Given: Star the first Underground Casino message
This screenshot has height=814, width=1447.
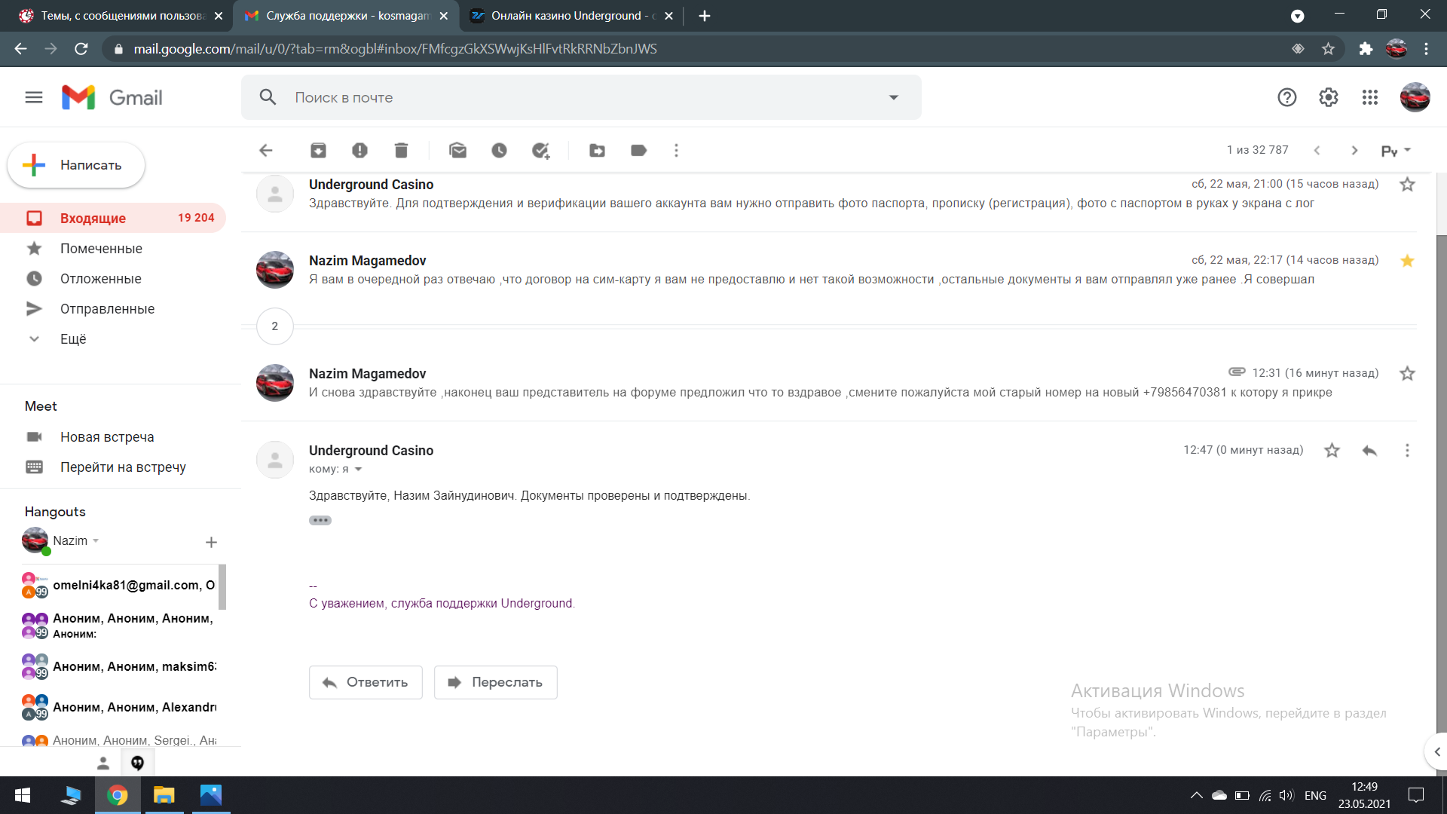Looking at the screenshot, I should [x=1406, y=185].
